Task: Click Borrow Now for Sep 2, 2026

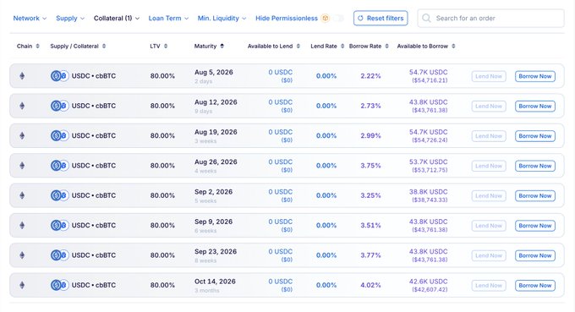Action: point(535,196)
